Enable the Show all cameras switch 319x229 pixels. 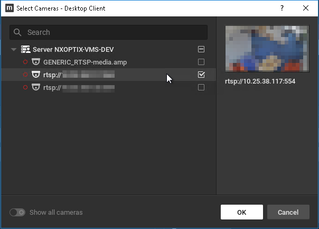pos(17,212)
